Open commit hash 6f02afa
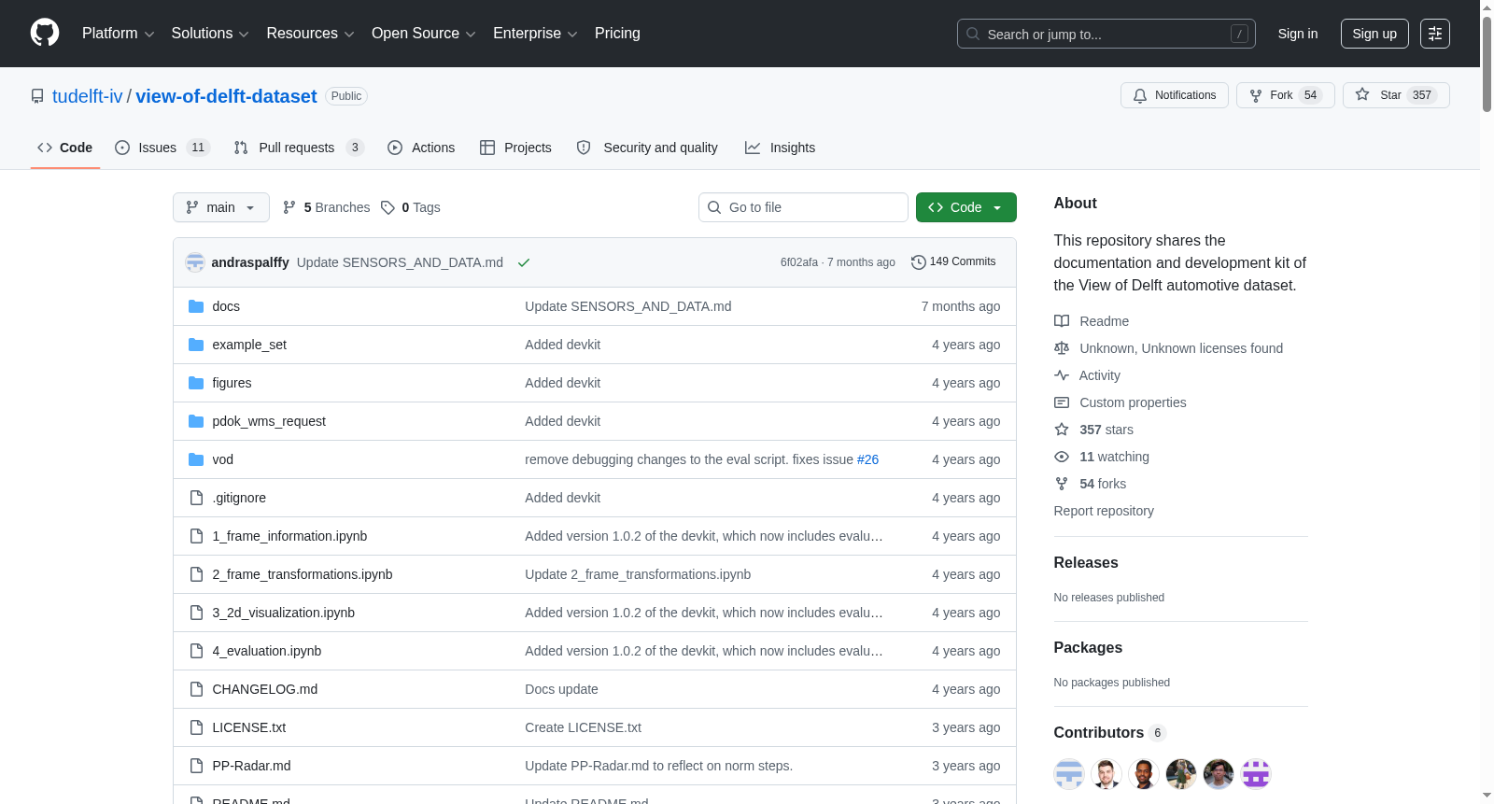The image size is (1494, 804). (x=799, y=262)
